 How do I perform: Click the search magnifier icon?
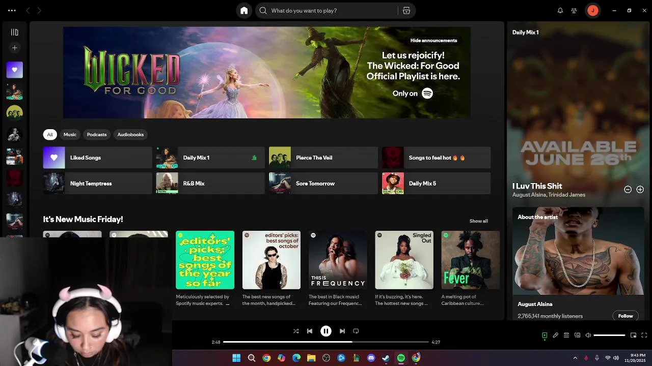click(263, 10)
